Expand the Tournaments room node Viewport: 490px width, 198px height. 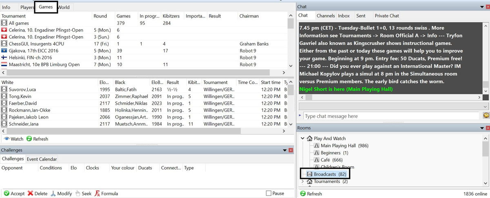(303, 182)
